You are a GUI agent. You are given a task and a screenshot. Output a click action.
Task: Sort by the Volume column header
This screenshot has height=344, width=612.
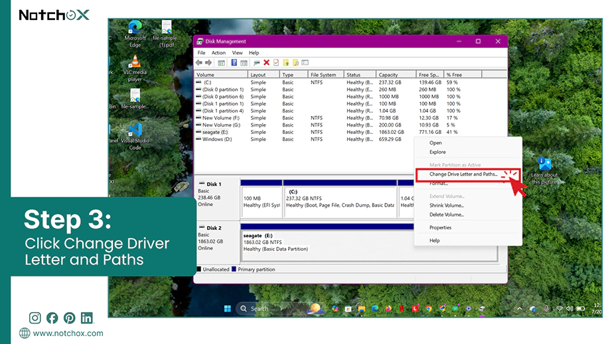[x=221, y=75]
